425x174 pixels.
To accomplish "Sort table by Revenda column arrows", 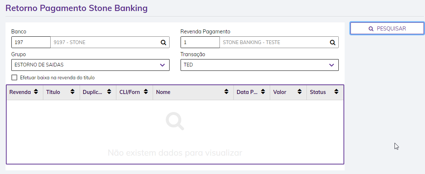I will tap(36, 92).
